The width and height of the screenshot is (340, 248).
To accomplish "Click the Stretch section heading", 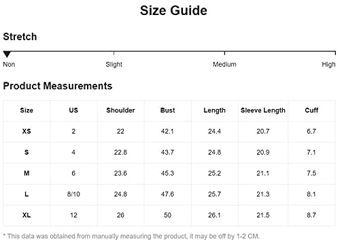I will coord(20,37).
